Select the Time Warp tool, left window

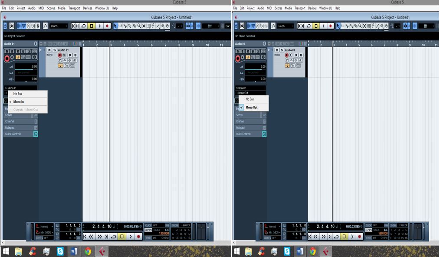point(148,26)
